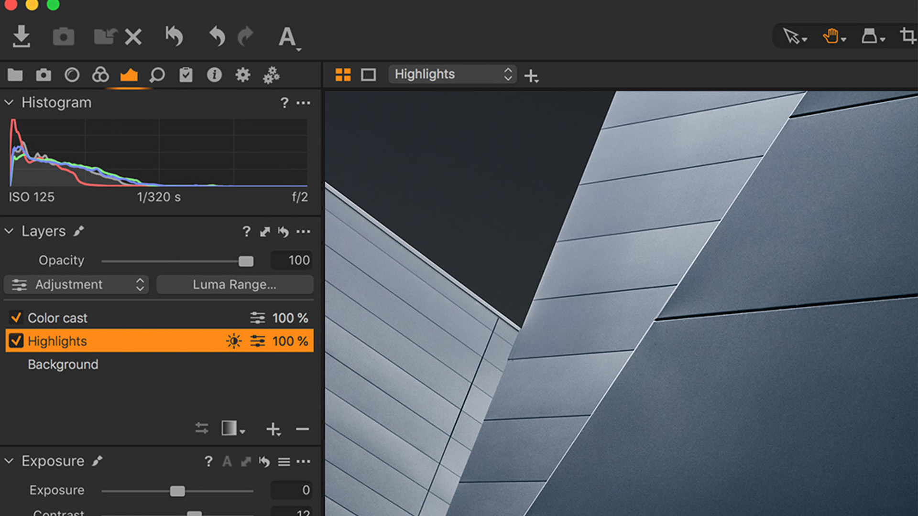Click the Luma Range button
918x516 pixels.
pos(234,285)
